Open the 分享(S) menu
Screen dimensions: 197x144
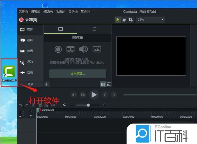point(73,11)
